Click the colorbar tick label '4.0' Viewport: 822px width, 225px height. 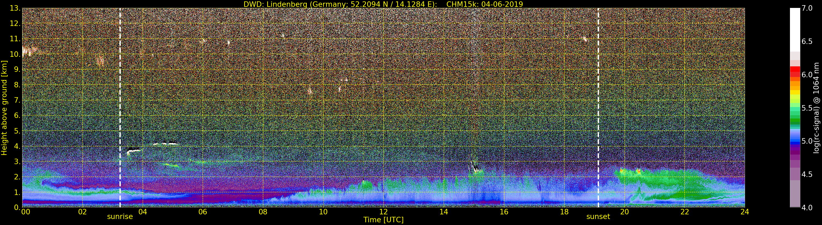coord(807,208)
